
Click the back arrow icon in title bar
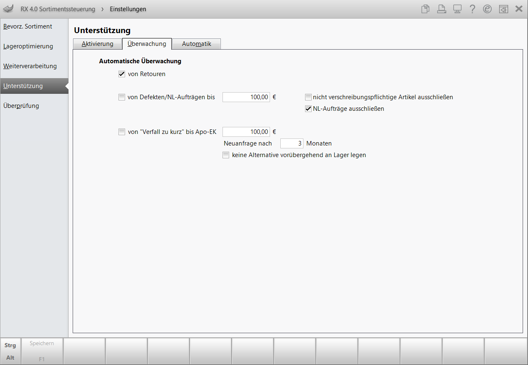8,9
